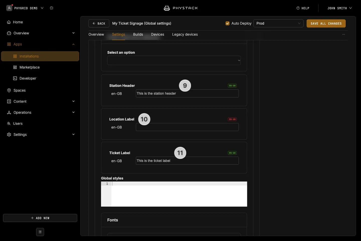Click the Installations icon in sidebar

15,56
